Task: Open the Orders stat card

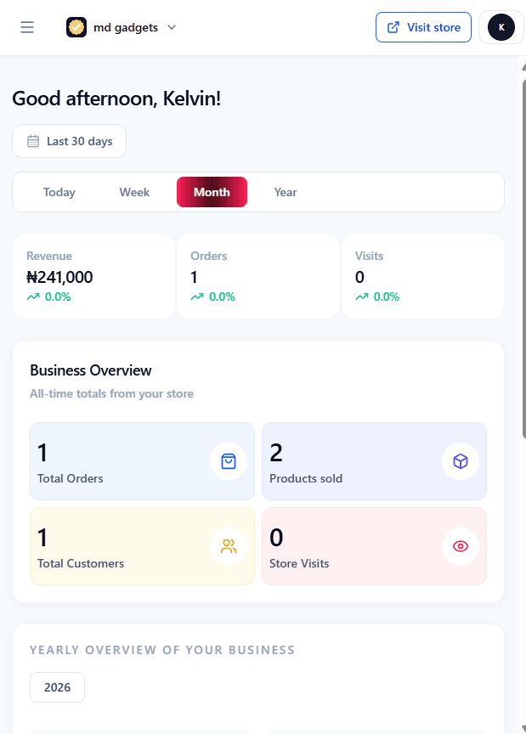Action: (258, 276)
